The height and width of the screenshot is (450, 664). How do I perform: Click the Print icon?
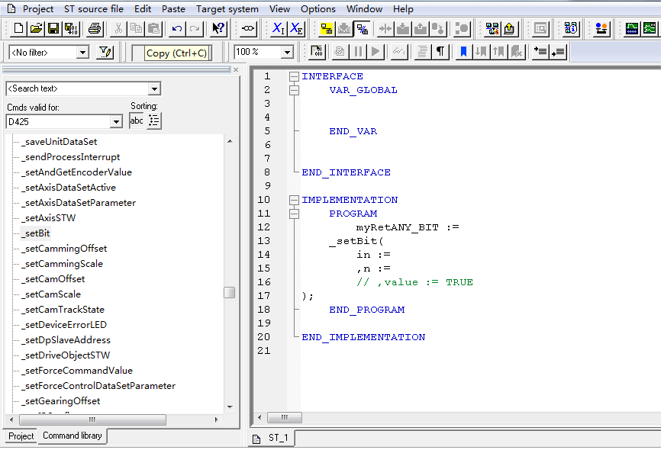[x=95, y=29]
